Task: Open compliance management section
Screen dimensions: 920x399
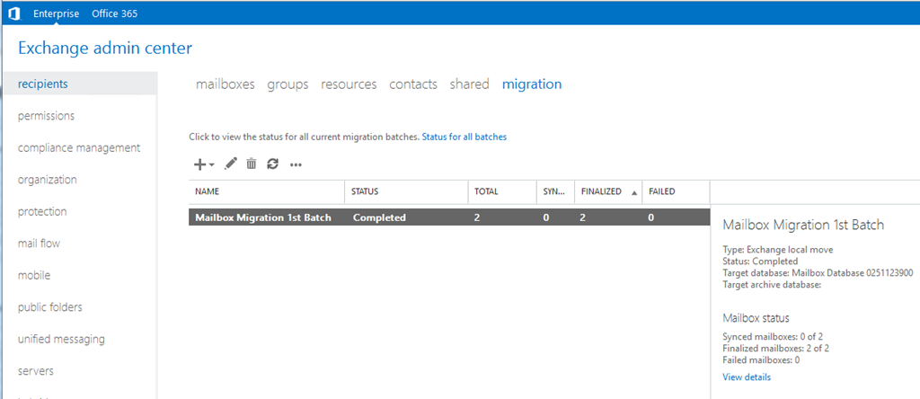Action: [x=79, y=148]
